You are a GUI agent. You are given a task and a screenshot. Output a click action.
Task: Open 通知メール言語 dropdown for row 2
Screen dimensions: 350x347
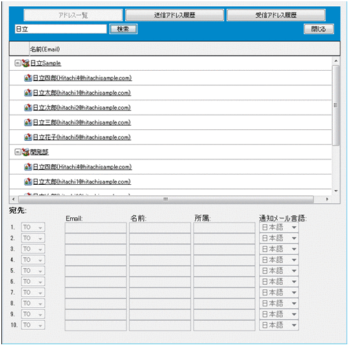pyautogui.click(x=279, y=238)
